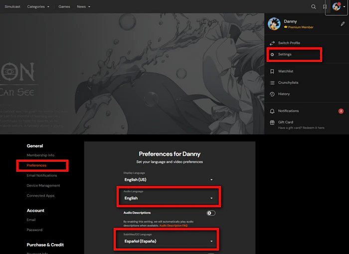Select Preferences in settings sidebar
This screenshot has height=254, width=349.
coord(36,165)
